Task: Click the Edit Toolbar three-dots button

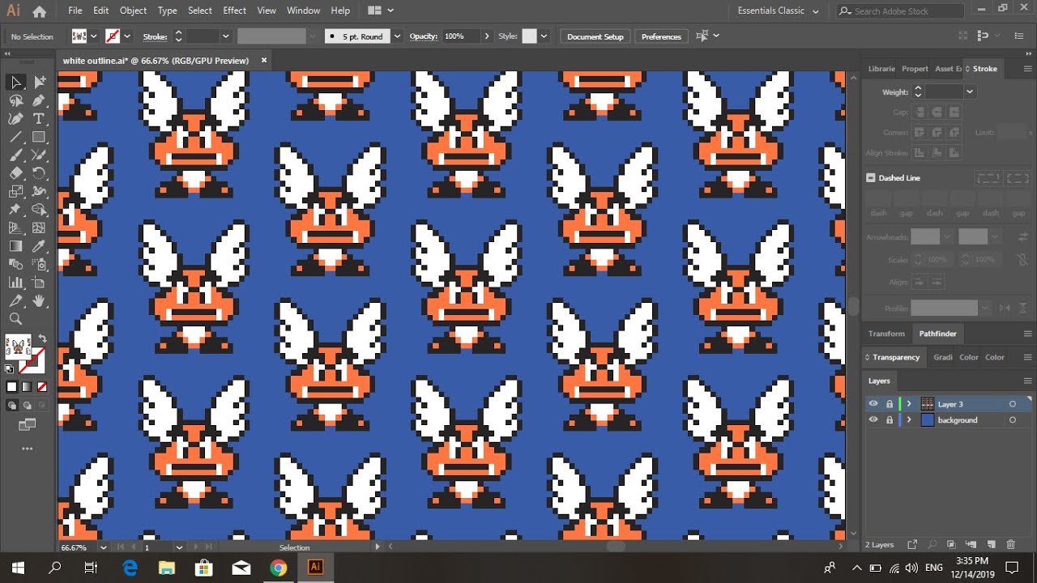Action: [27, 449]
